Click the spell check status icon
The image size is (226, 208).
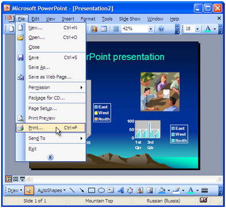point(203,200)
